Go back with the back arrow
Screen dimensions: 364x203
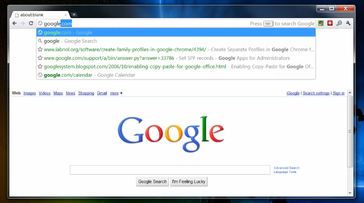coord(15,23)
